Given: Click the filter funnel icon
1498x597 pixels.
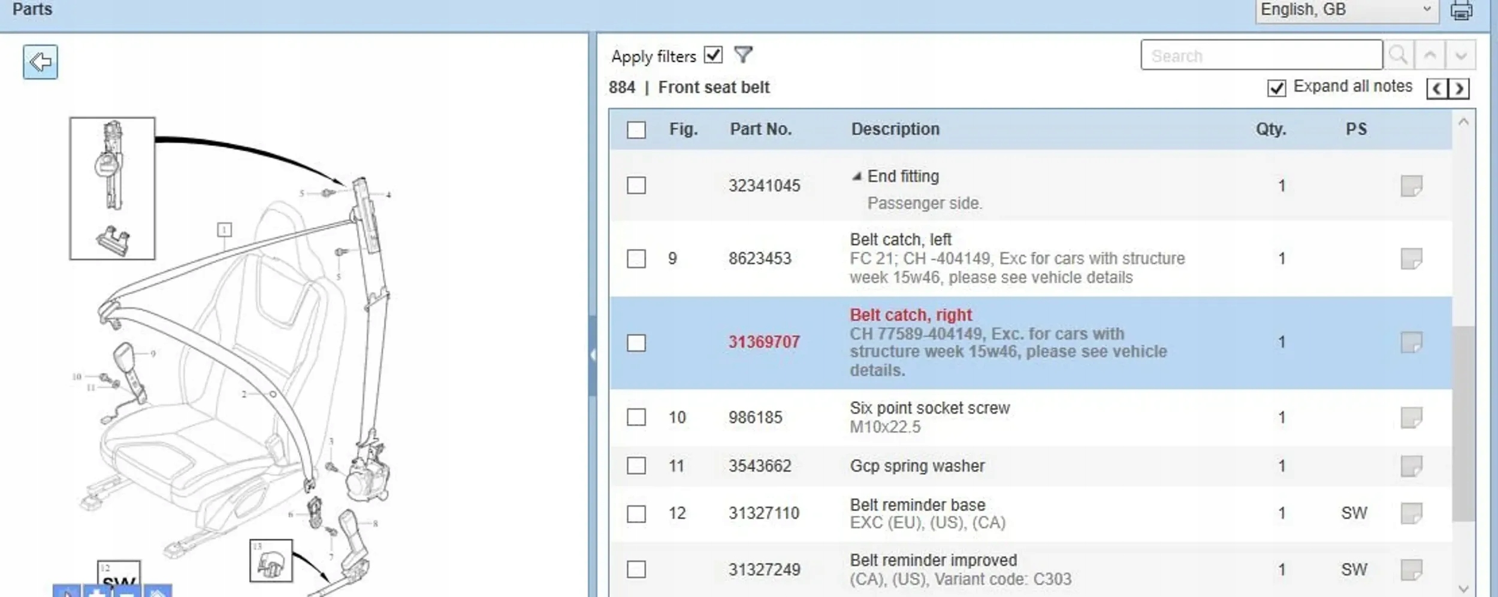Looking at the screenshot, I should (743, 55).
